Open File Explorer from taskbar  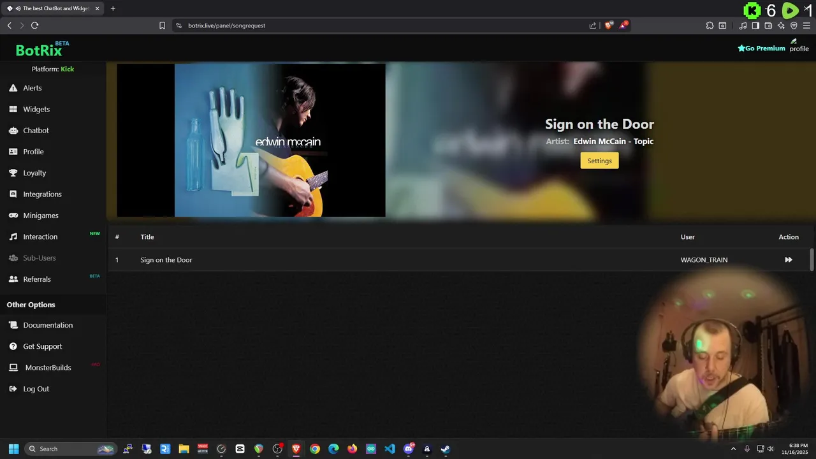click(184, 449)
